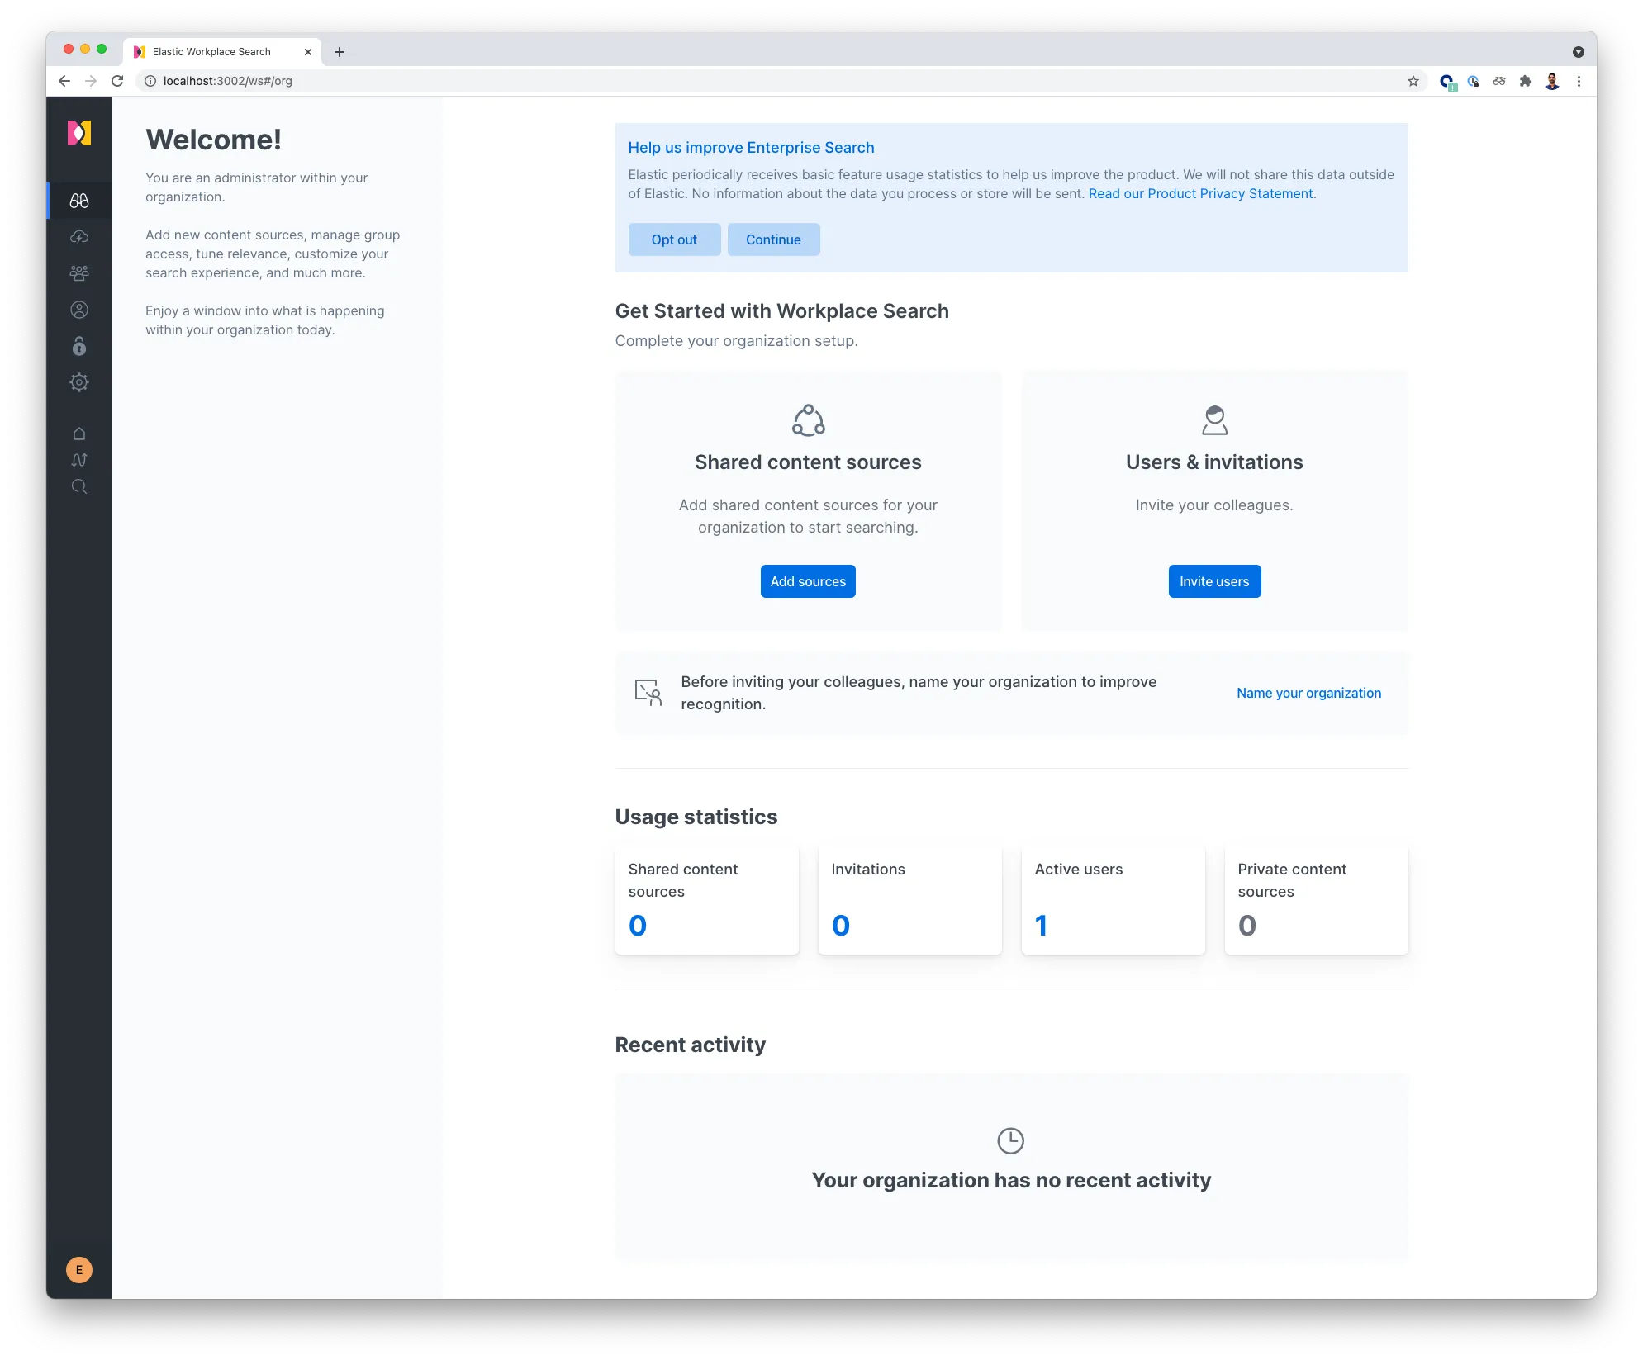Screen dimensions: 1643x1360
Task: Open the Overview binoculars icon in the sidebar
Action: pyautogui.click(x=79, y=201)
